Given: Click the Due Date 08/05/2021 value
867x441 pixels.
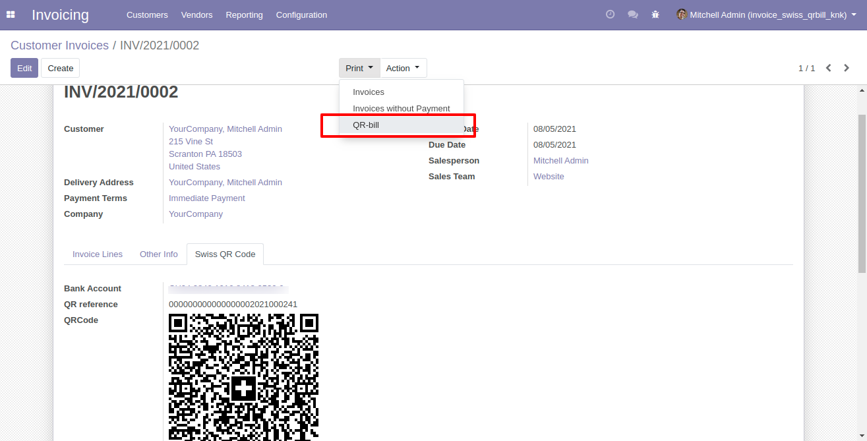Looking at the screenshot, I should pos(554,145).
